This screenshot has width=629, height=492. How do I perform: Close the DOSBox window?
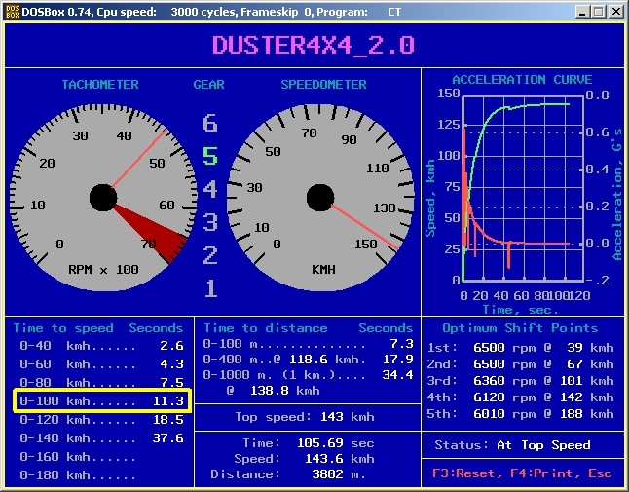point(615,12)
